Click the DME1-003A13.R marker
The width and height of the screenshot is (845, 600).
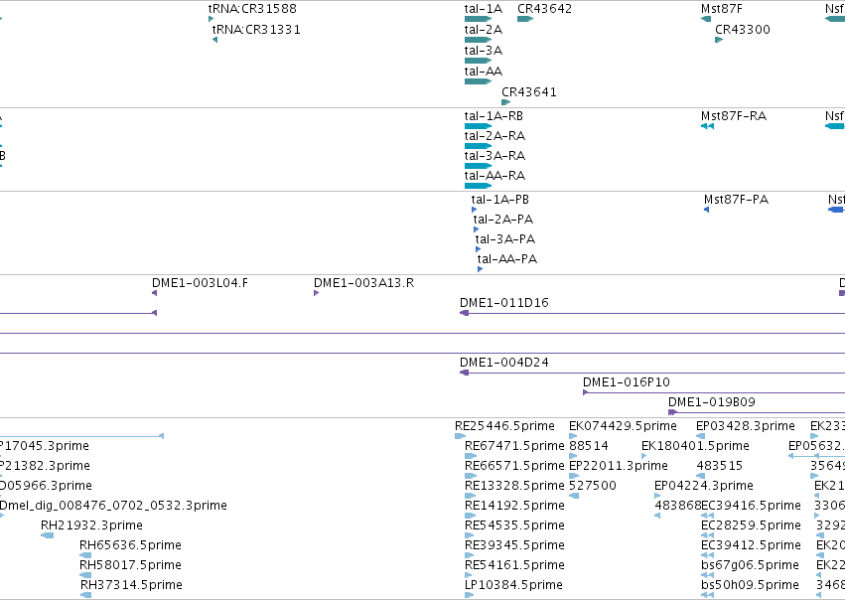coord(317,293)
